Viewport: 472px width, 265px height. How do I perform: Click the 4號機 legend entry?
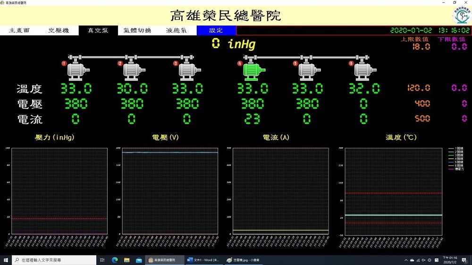click(456, 159)
